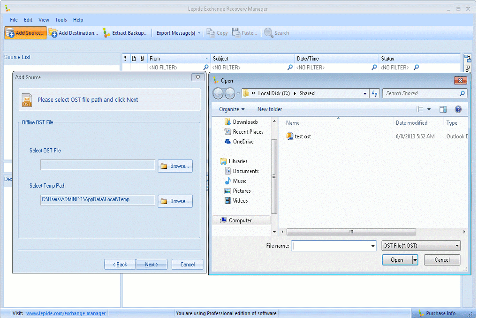Open Downloads folder in navigation pane
The image size is (478, 318).
click(x=241, y=122)
